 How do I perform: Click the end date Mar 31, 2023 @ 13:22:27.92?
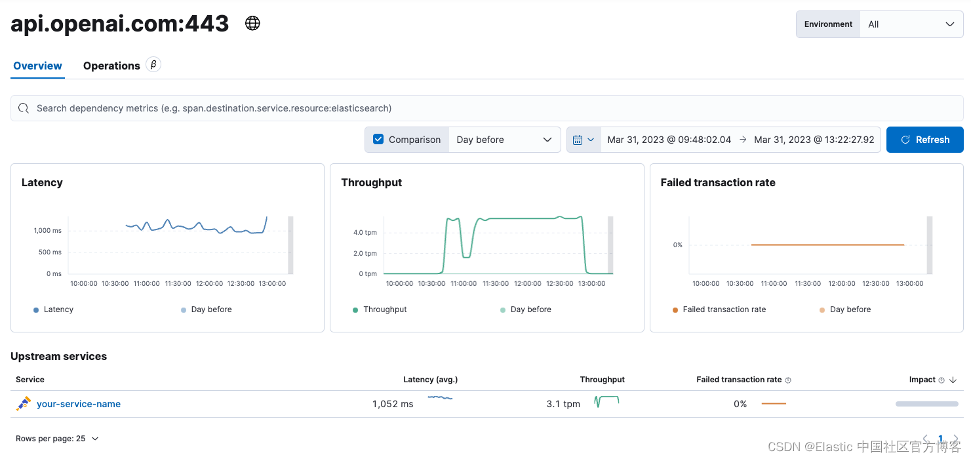(x=814, y=140)
